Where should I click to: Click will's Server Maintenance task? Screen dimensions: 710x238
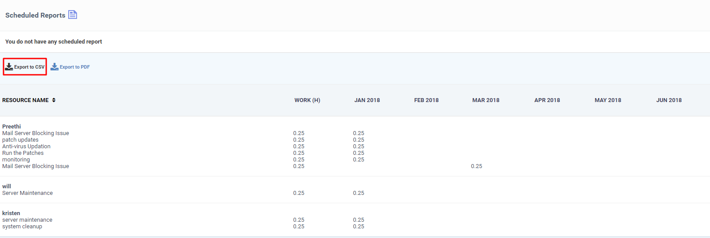27,193
